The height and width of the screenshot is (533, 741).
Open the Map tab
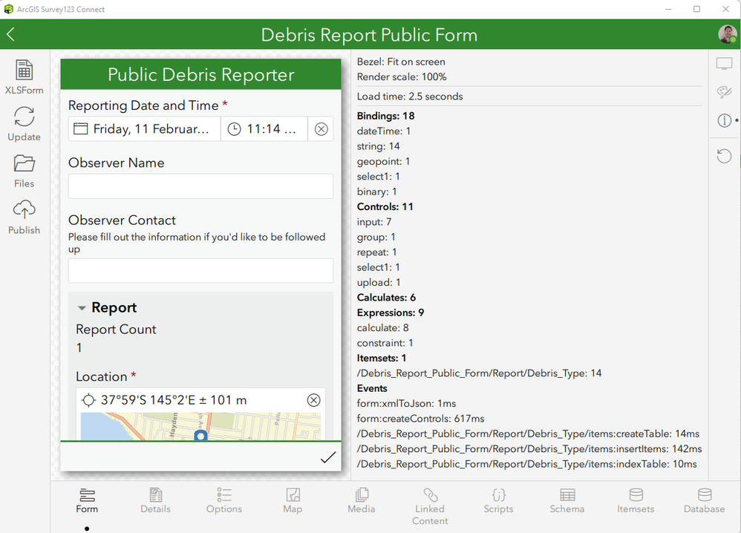(293, 501)
